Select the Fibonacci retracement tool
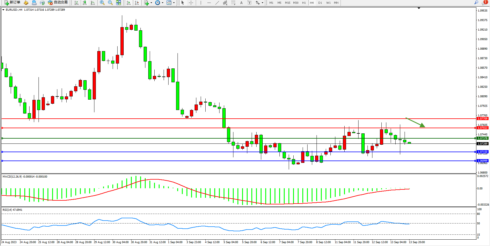 click(233, 3)
